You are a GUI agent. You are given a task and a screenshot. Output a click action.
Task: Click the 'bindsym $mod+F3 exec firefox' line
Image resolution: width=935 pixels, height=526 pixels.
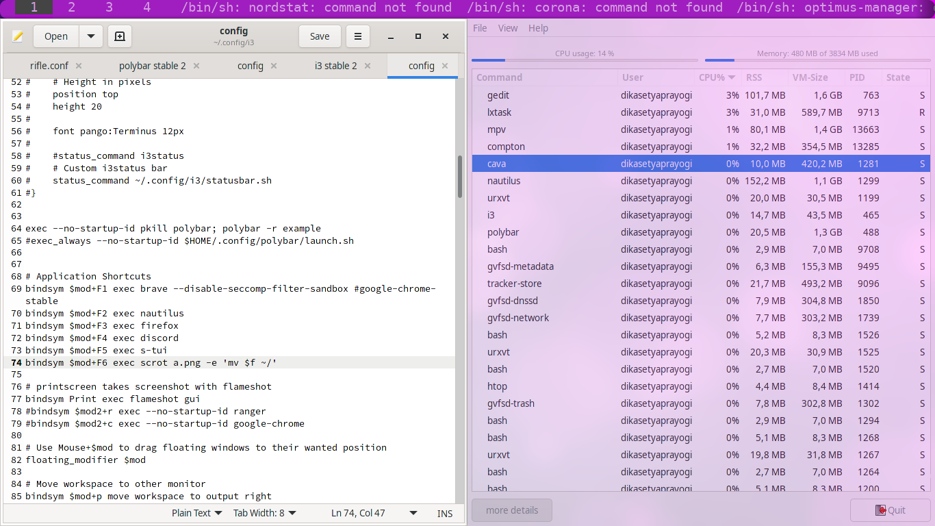(x=102, y=325)
